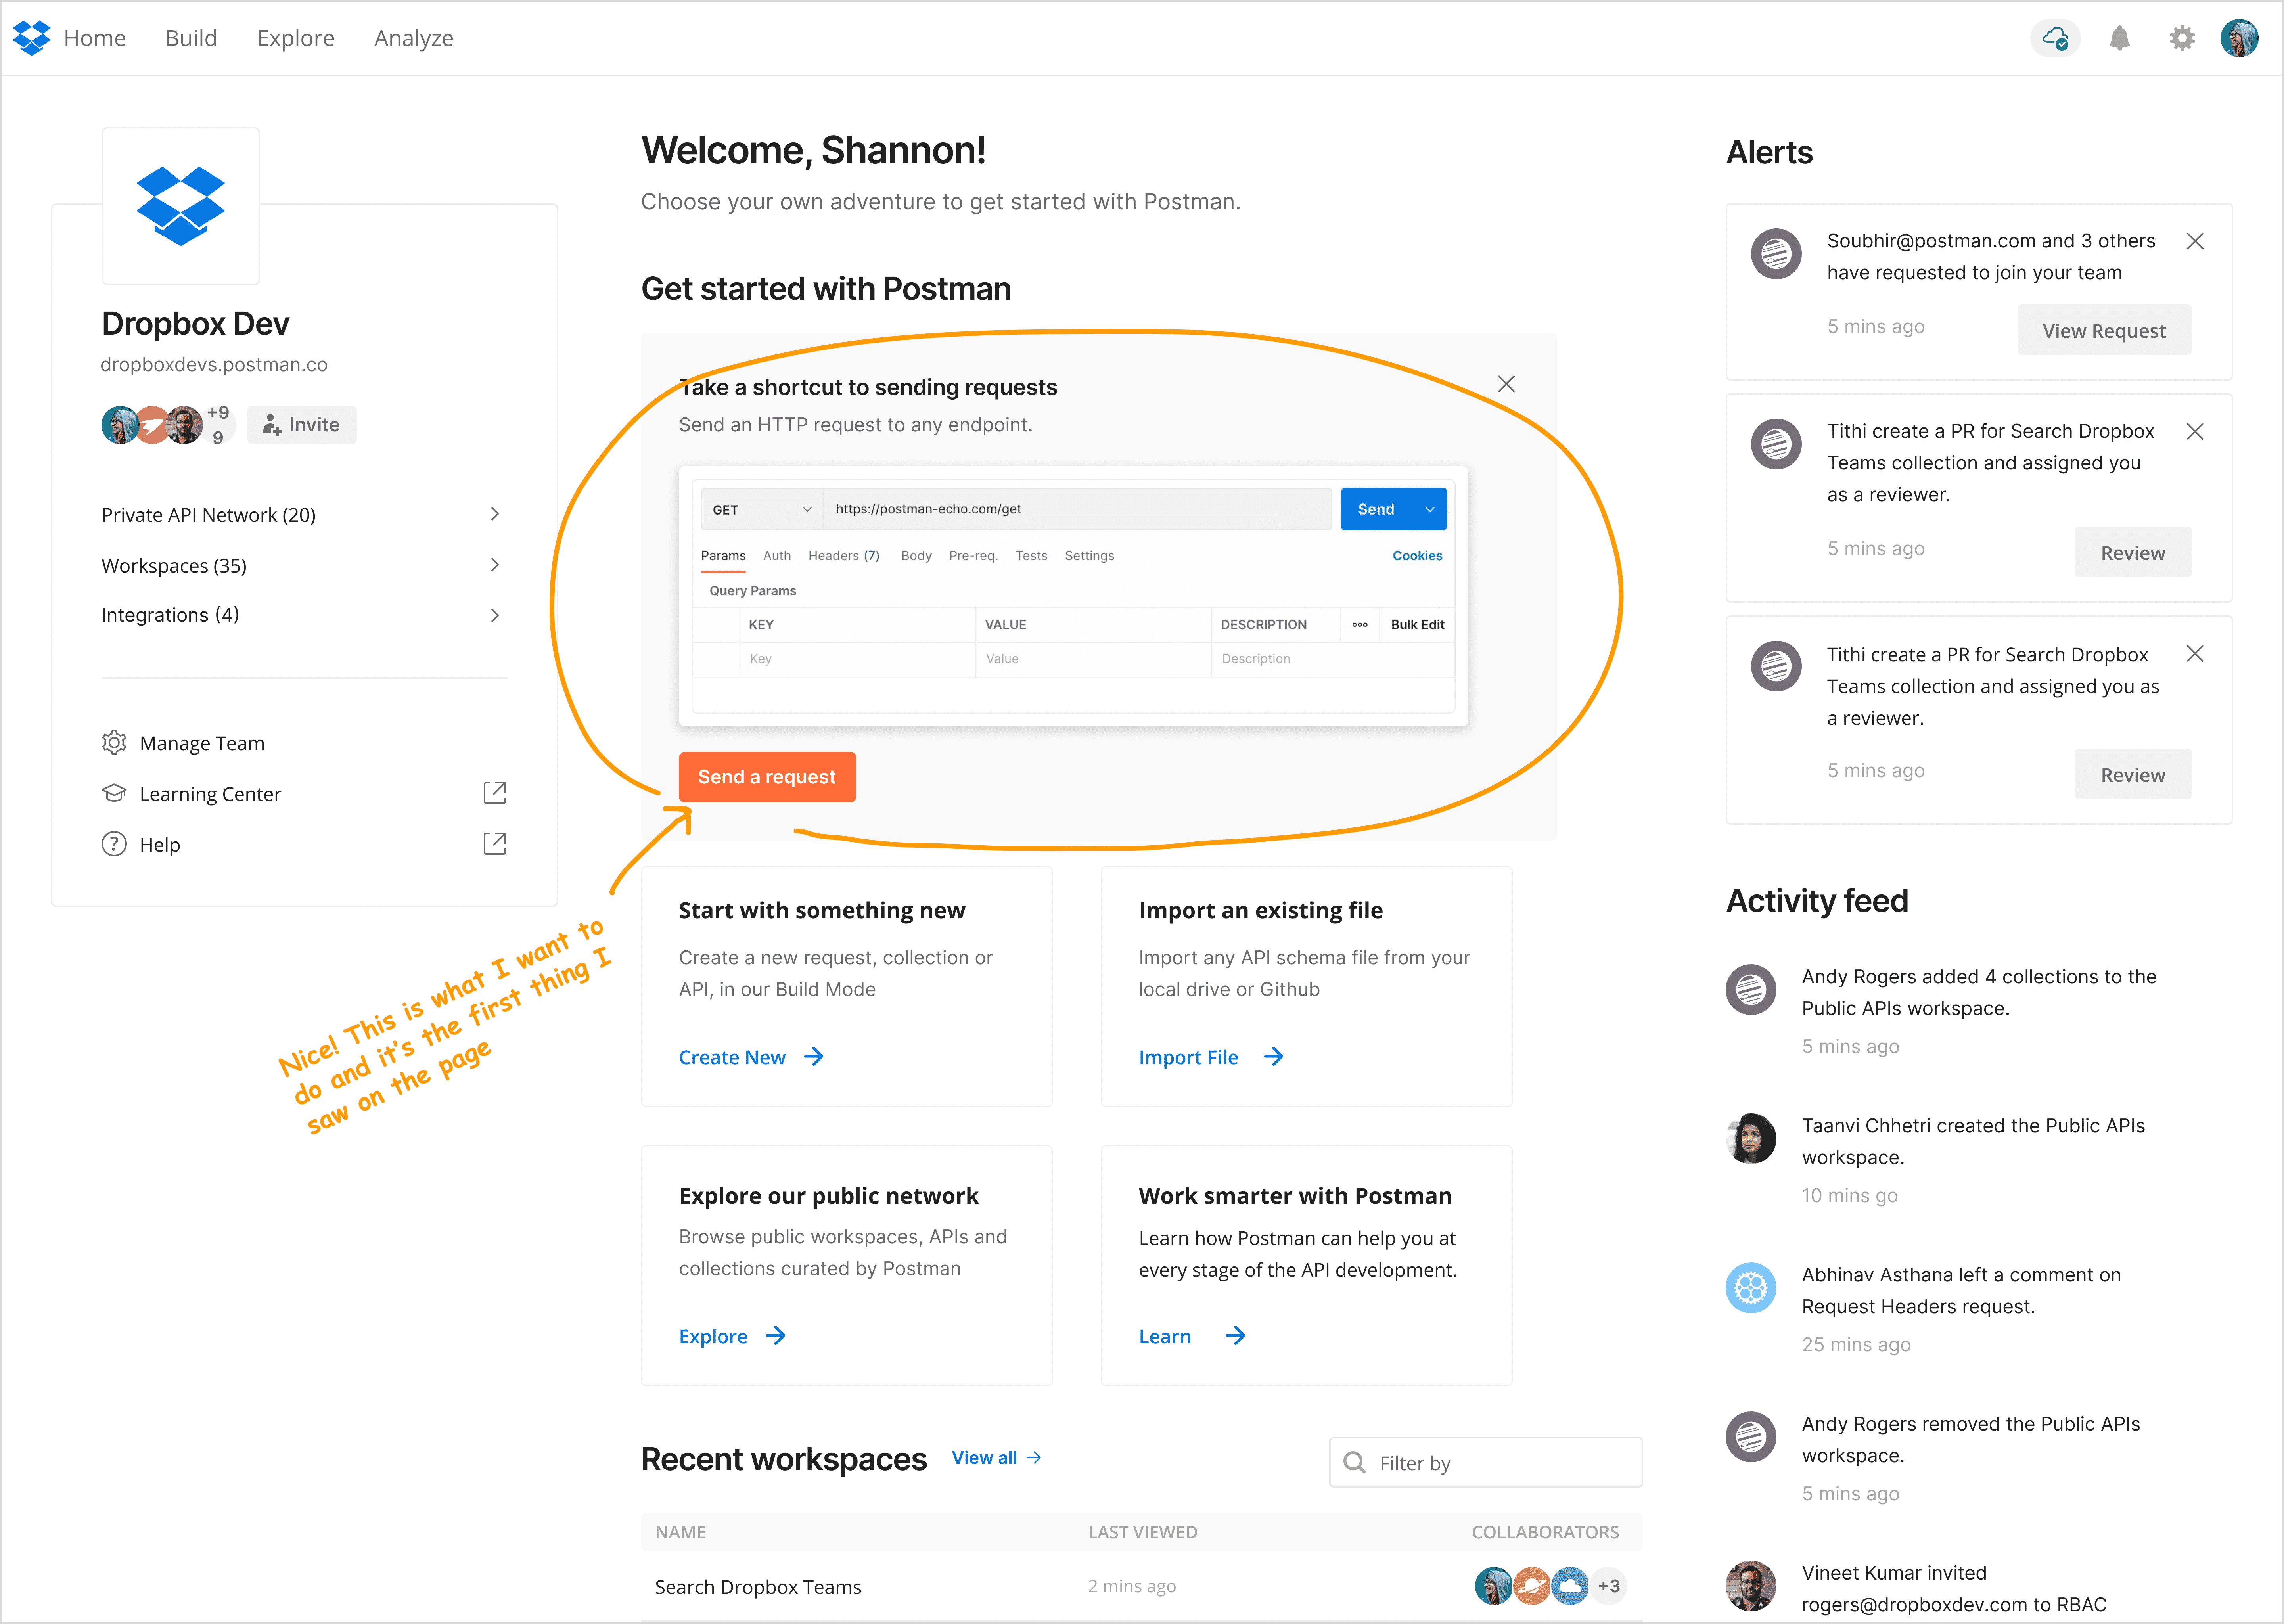
Task: Click the Dropbox logo in top navigation
Action: pyautogui.click(x=31, y=38)
